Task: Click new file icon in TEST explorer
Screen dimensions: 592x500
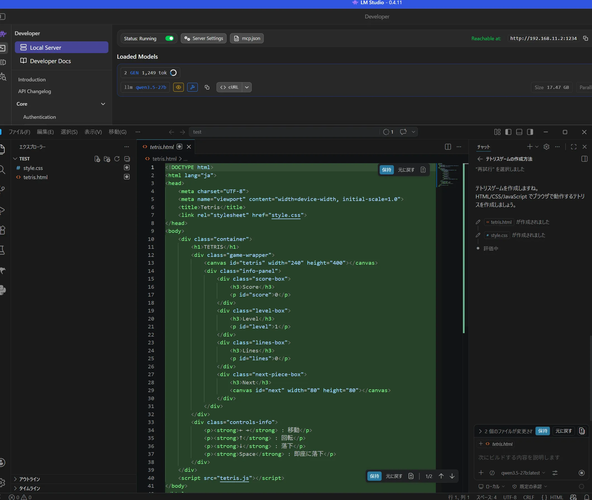Action: click(97, 159)
